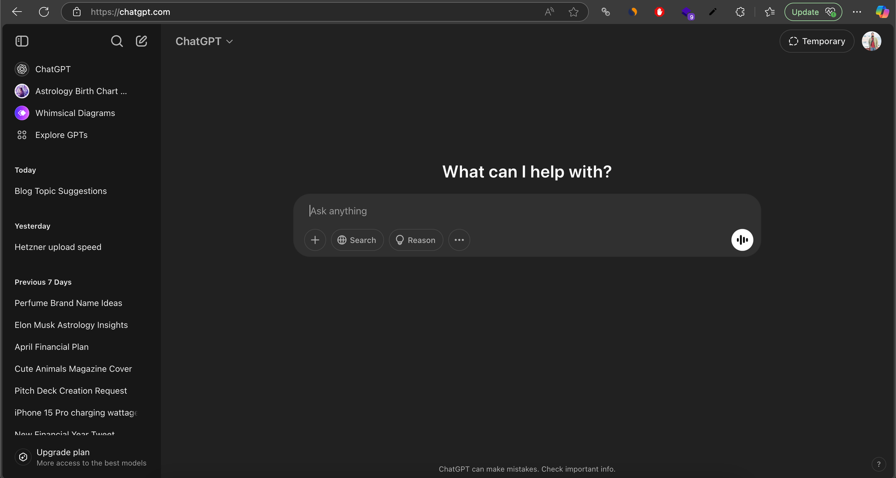896x478 pixels.
Task: Click the voice mode waveform button
Action: point(742,240)
